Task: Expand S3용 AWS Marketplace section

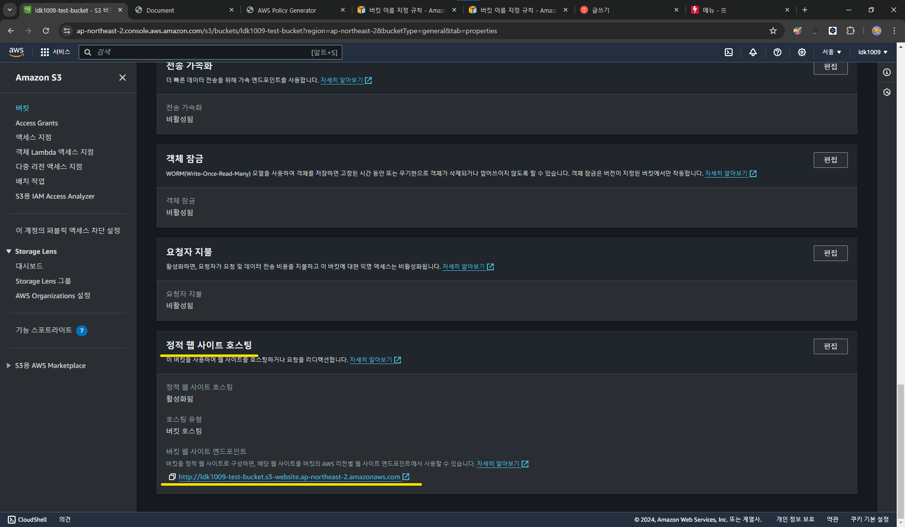Action: [9, 365]
